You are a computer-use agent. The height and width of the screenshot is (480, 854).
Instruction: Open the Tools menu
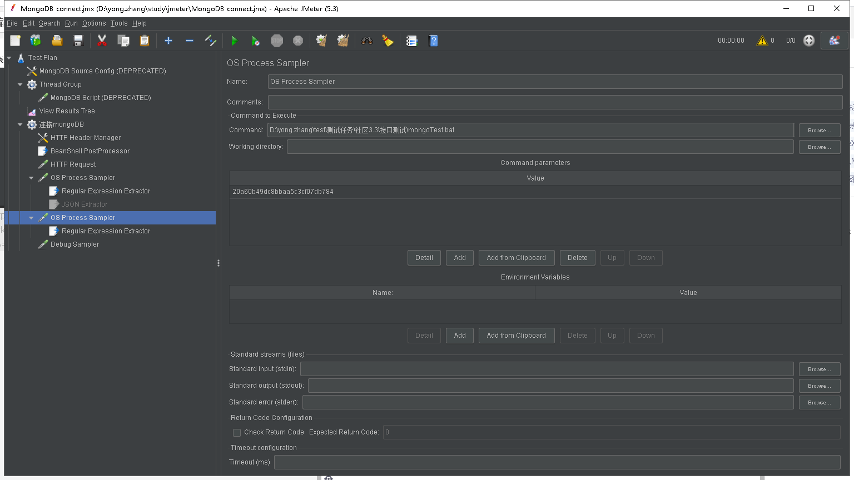click(119, 23)
